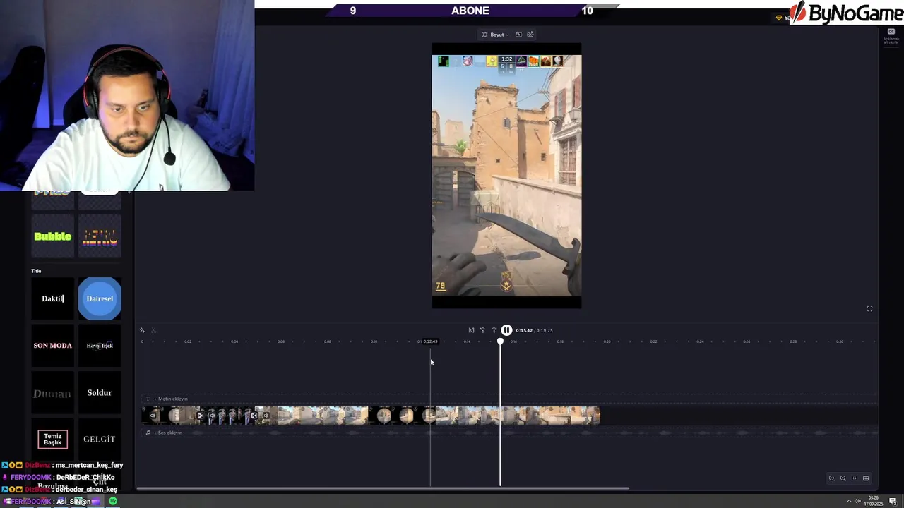The image size is (904, 508).
Task: Pause playback with the pause button
Action: [x=506, y=330]
